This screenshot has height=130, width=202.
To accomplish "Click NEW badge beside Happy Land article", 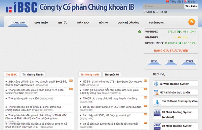I will click(x=145, y=106).
